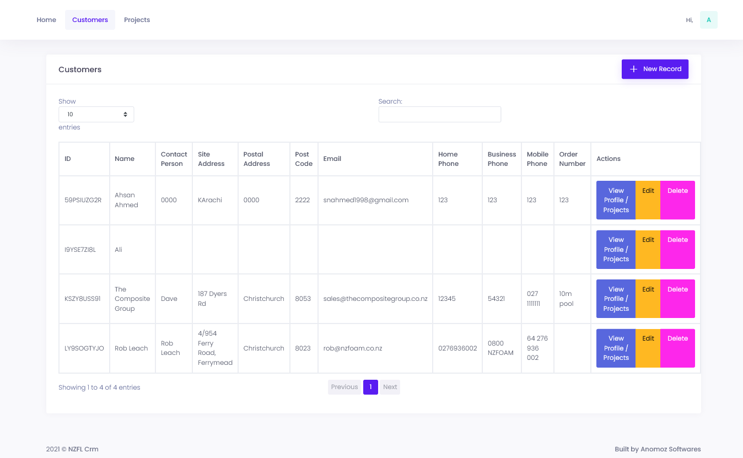This screenshot has height=458, width=743.
Task: View Profile / Projects for Rob Leach
Action: tap(616, 348)
